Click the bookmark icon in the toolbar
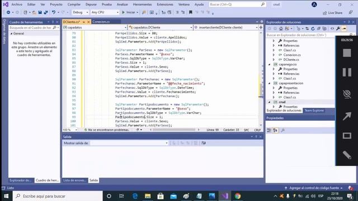Screen dimensions: 358x201 190,12
